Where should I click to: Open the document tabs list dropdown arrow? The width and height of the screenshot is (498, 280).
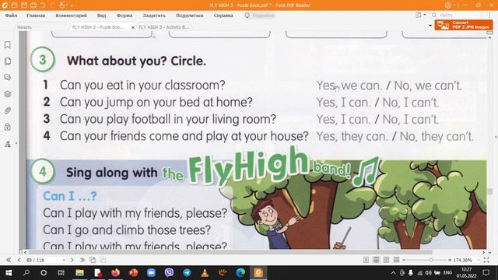click(430, 26)
